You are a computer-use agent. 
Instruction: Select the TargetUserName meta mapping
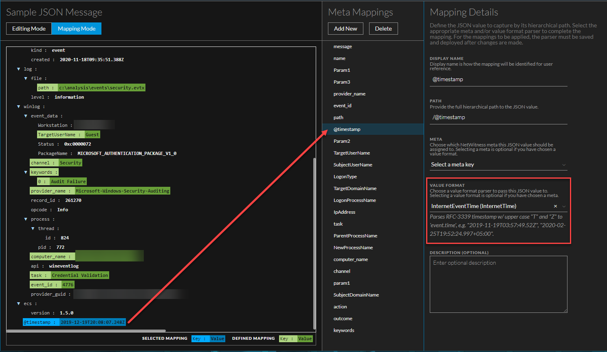[x=352, y=153]
